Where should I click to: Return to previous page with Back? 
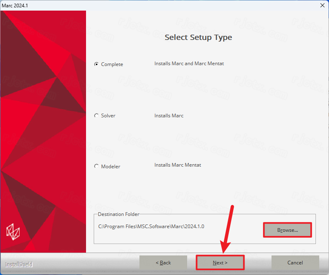(x=163, y=262)
